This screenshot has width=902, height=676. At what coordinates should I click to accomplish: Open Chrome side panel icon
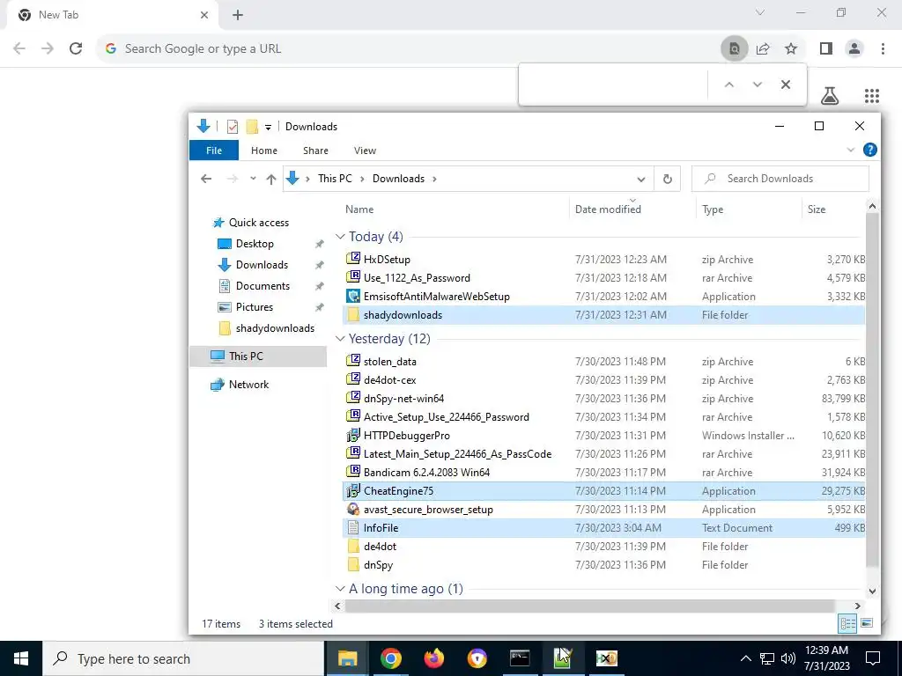(x=826, y=48)
